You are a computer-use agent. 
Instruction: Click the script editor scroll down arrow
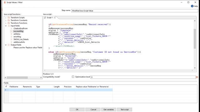click(195, 68)
